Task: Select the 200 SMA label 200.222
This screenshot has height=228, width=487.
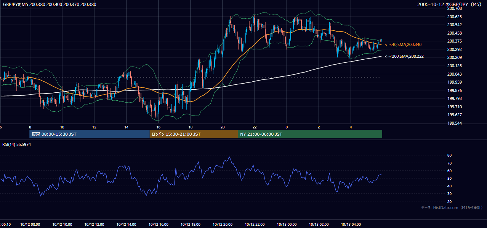Action: coord(404,57)
